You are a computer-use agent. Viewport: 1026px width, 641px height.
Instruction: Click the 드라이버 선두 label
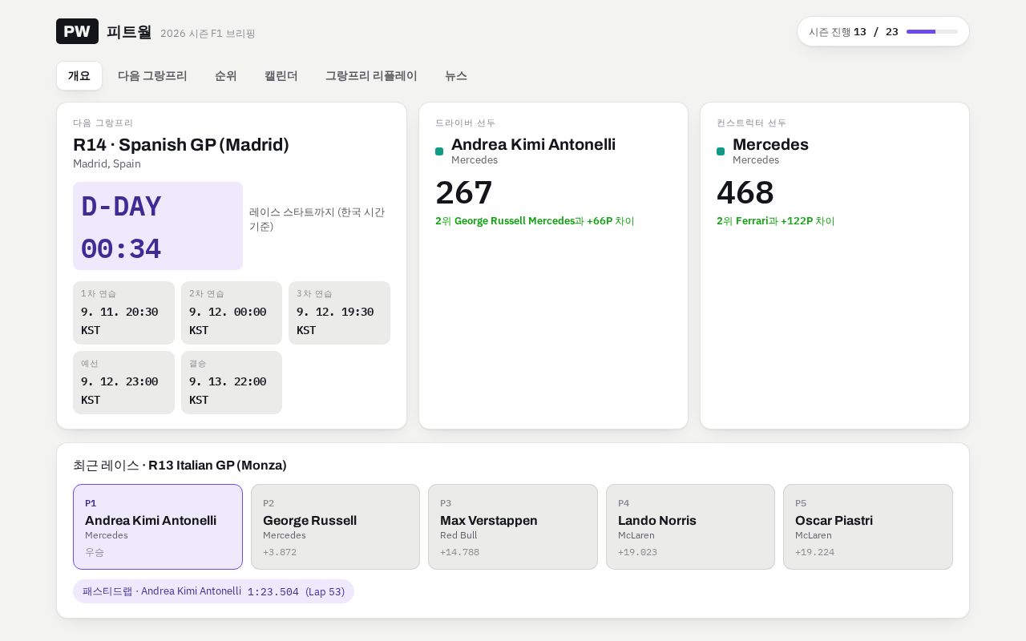(466, 123)
